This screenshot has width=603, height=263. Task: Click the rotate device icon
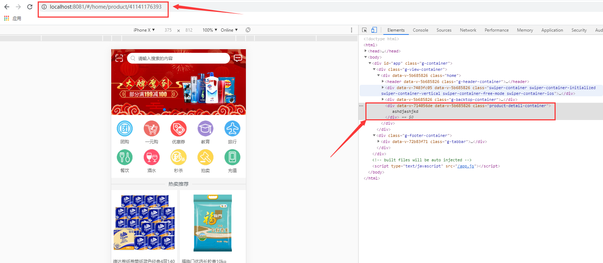point(248,30)
